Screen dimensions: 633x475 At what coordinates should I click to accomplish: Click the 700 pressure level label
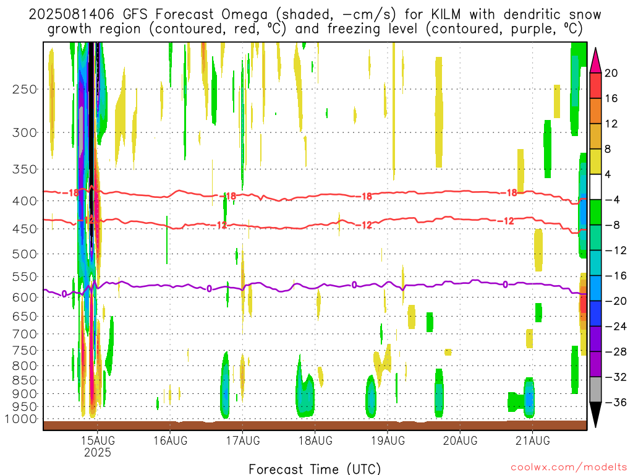(x=25, y=334)
